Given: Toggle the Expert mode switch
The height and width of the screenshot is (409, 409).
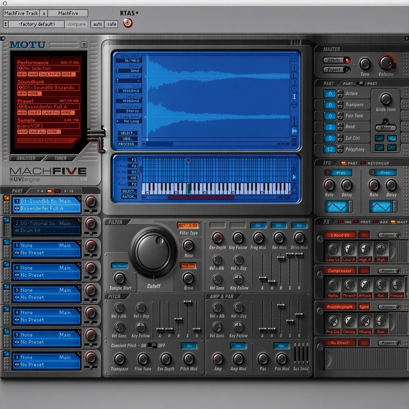Looking at the screenshot, I should (x=337, y=69).
